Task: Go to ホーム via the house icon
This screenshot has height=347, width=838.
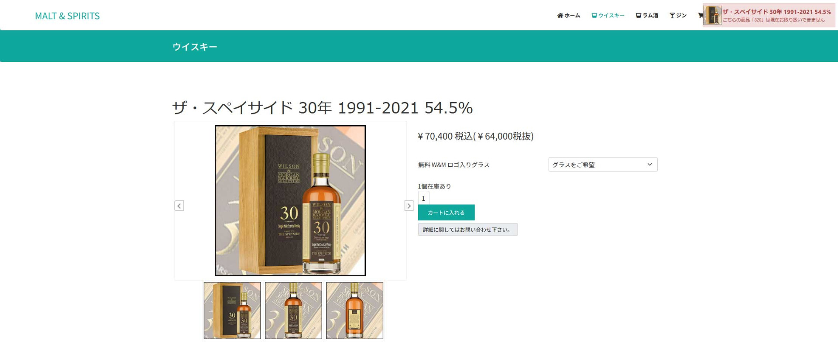Action: click(x=568, y=16)
